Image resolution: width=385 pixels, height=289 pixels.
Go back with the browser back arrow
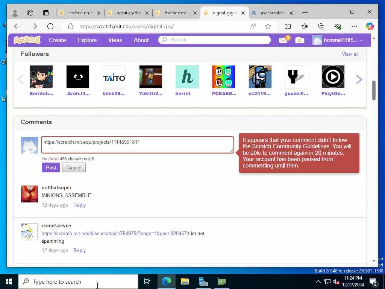(17, 26)
